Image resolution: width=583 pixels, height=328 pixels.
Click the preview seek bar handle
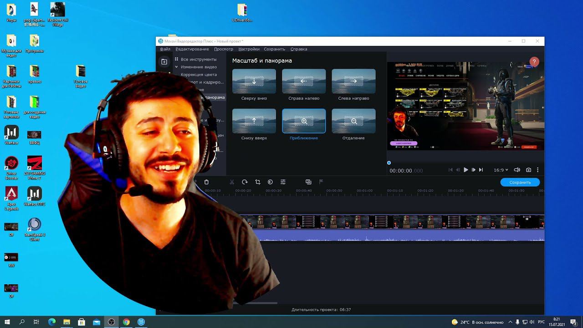point(389,163)
